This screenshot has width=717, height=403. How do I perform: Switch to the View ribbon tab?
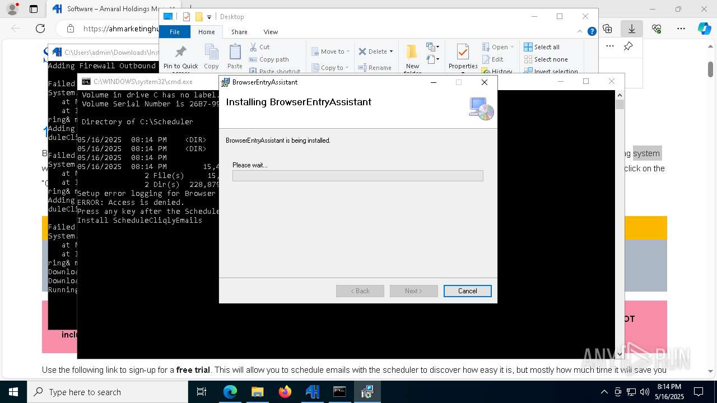(271, 32)
